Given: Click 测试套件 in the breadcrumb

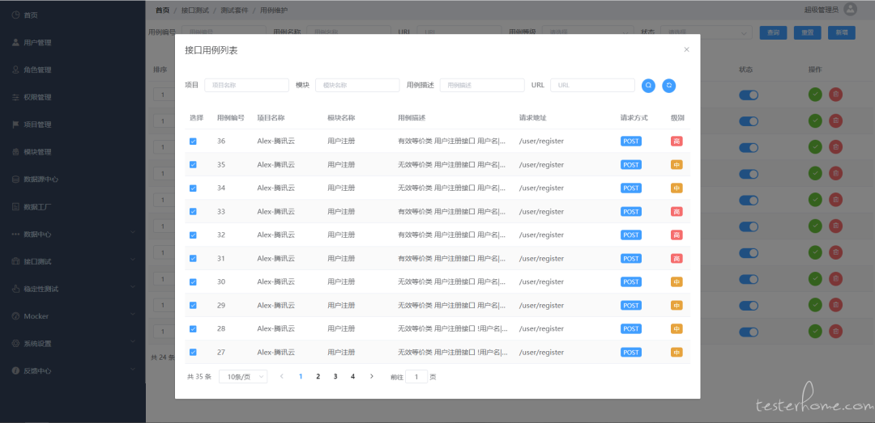Looking at the screenshot, I should point(234,11).
